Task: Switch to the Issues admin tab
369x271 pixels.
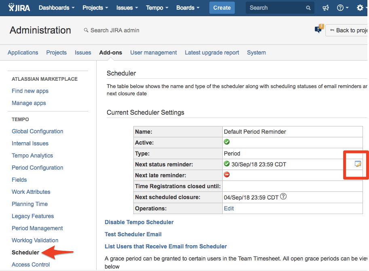Action: 83,53
